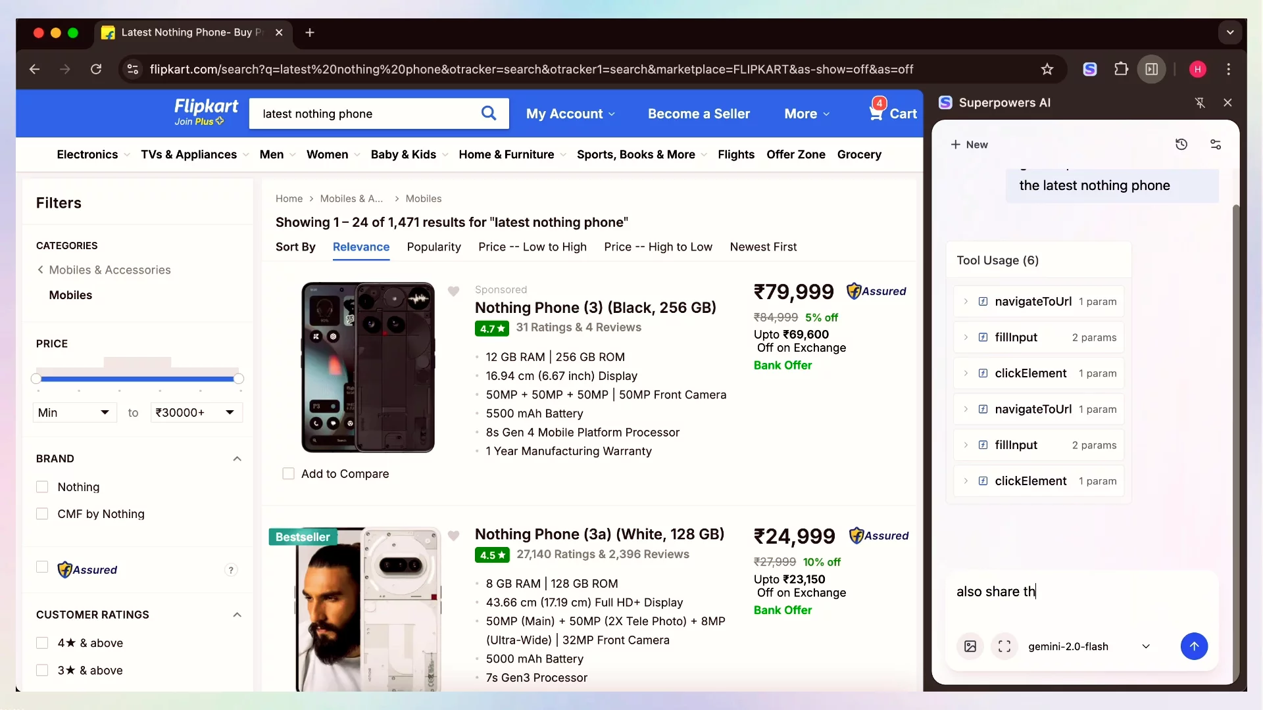Click the Flipkart search magnifier icon

click(x=488, y=113)
